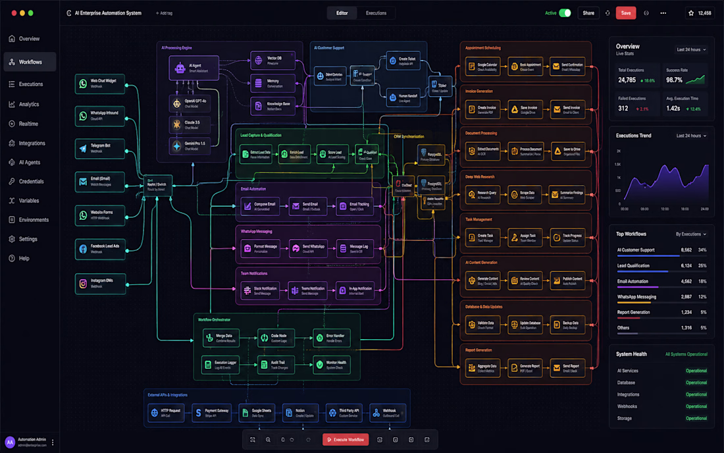This screenshot has width=724, height=453.
Task: Click the Claude 3.5 model icon
Action: 177,124
